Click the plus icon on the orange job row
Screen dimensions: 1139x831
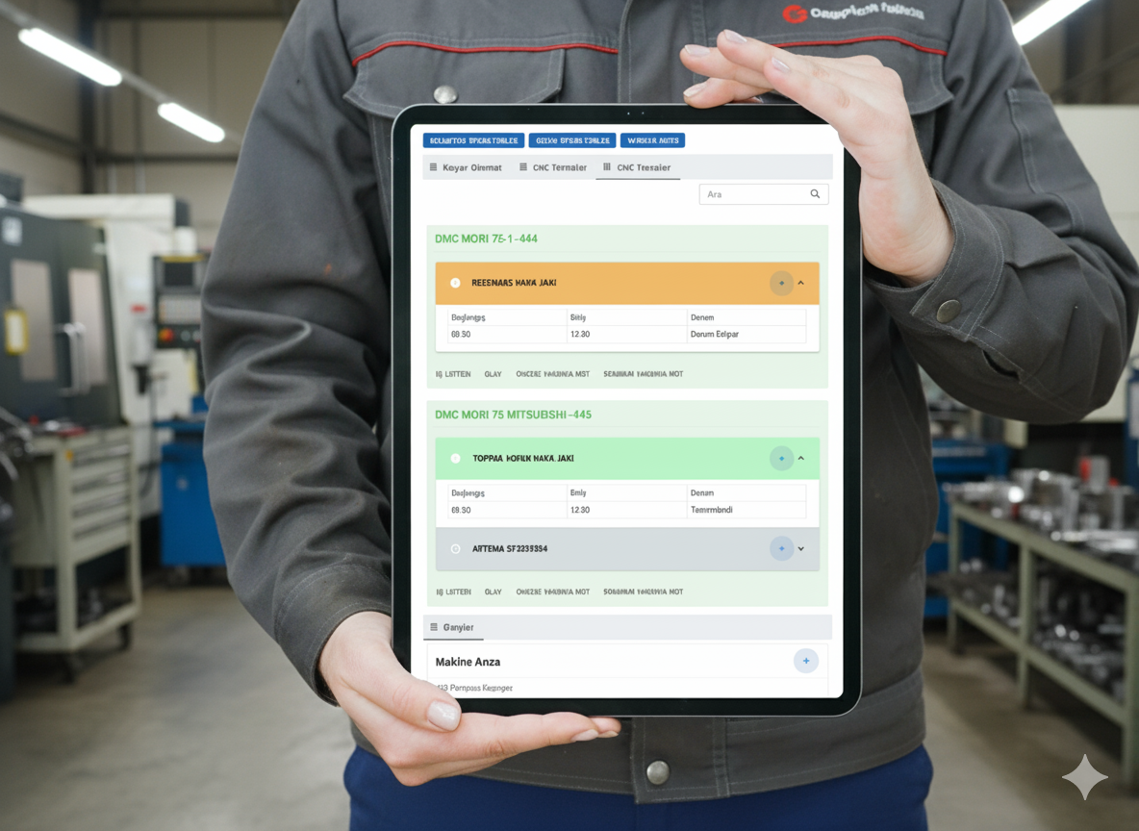(x=781, y=283)
